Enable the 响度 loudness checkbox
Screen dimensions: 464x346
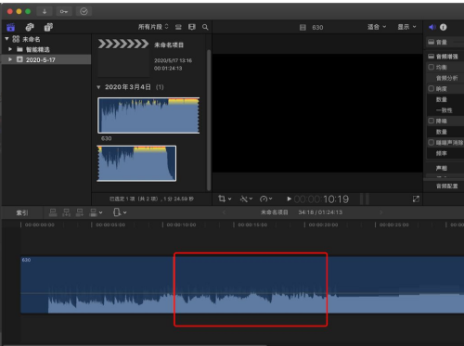point(432,89)
